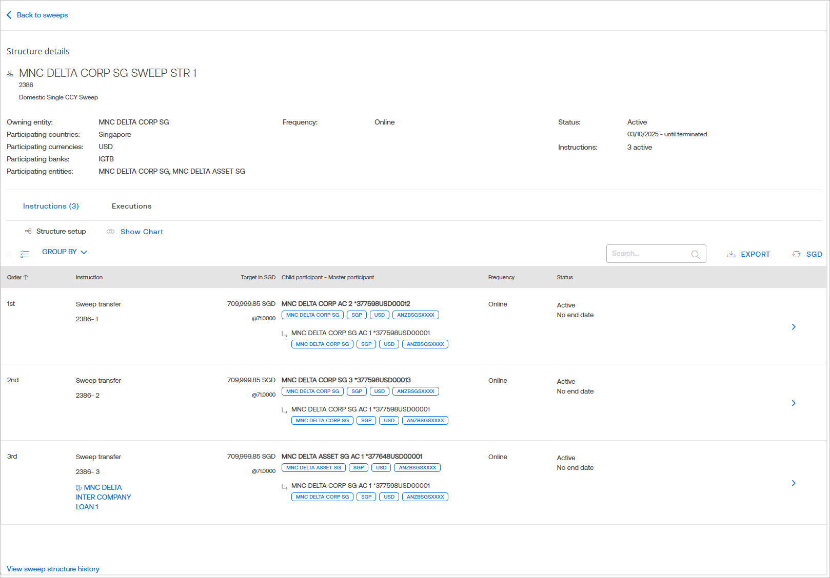Toggle the collapse-all double chevron

(x=9, y=254)
